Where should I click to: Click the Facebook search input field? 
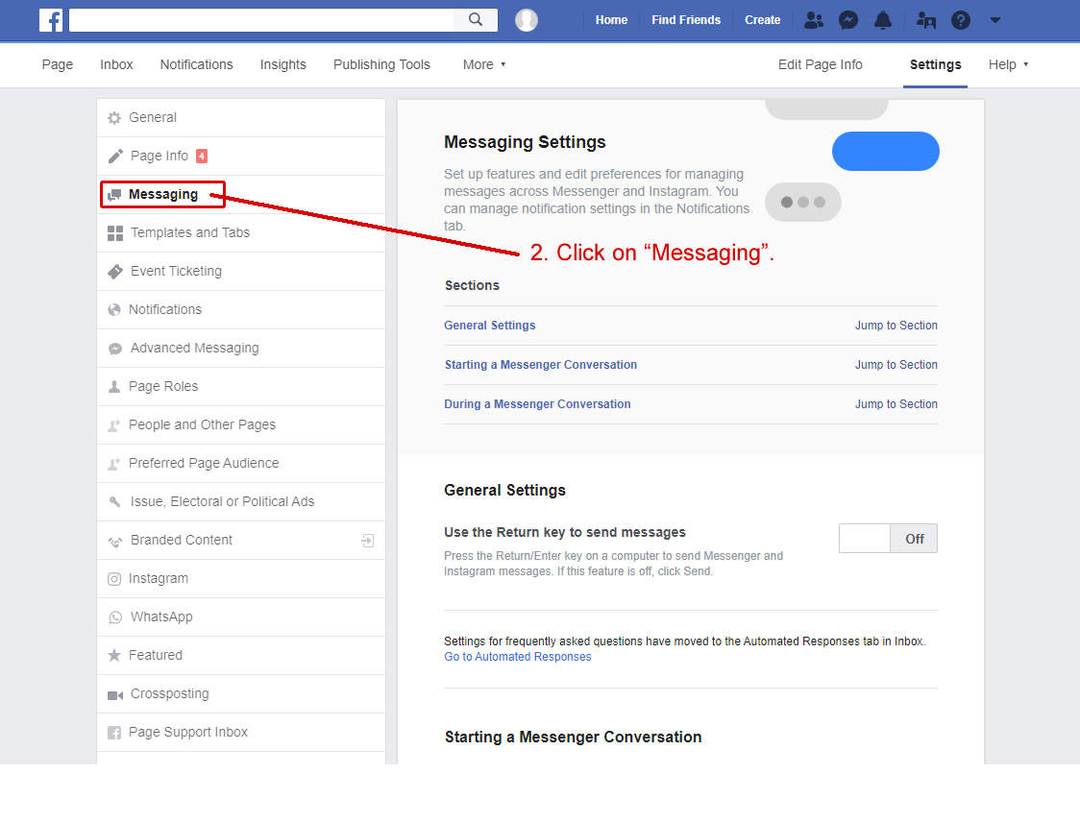(261, 20)
